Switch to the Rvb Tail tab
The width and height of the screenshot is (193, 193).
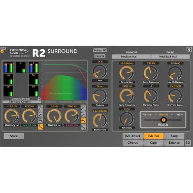pyautogui.click(x=153, y=136)
